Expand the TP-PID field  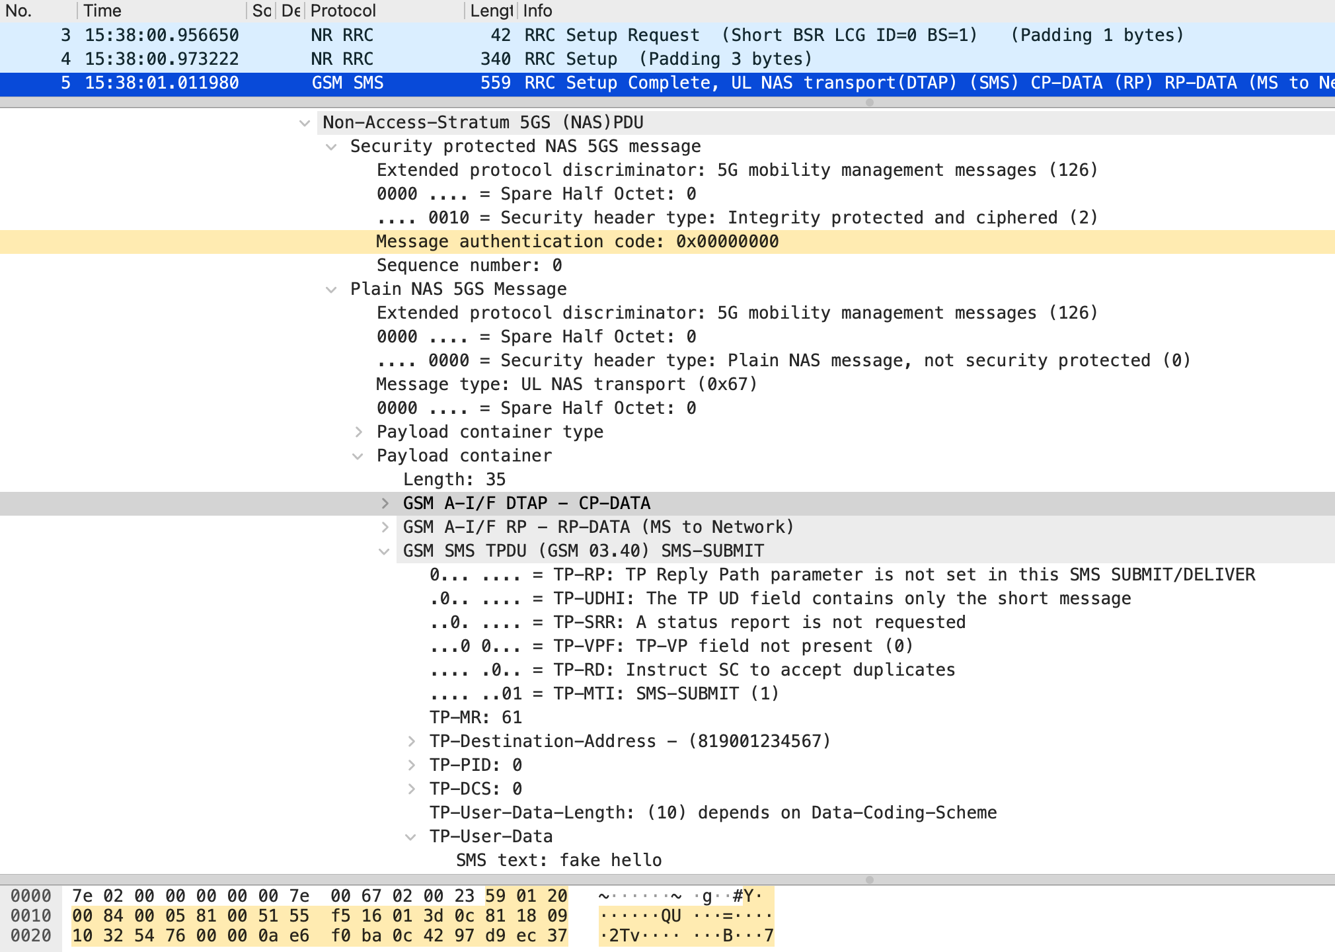point(411,766)
